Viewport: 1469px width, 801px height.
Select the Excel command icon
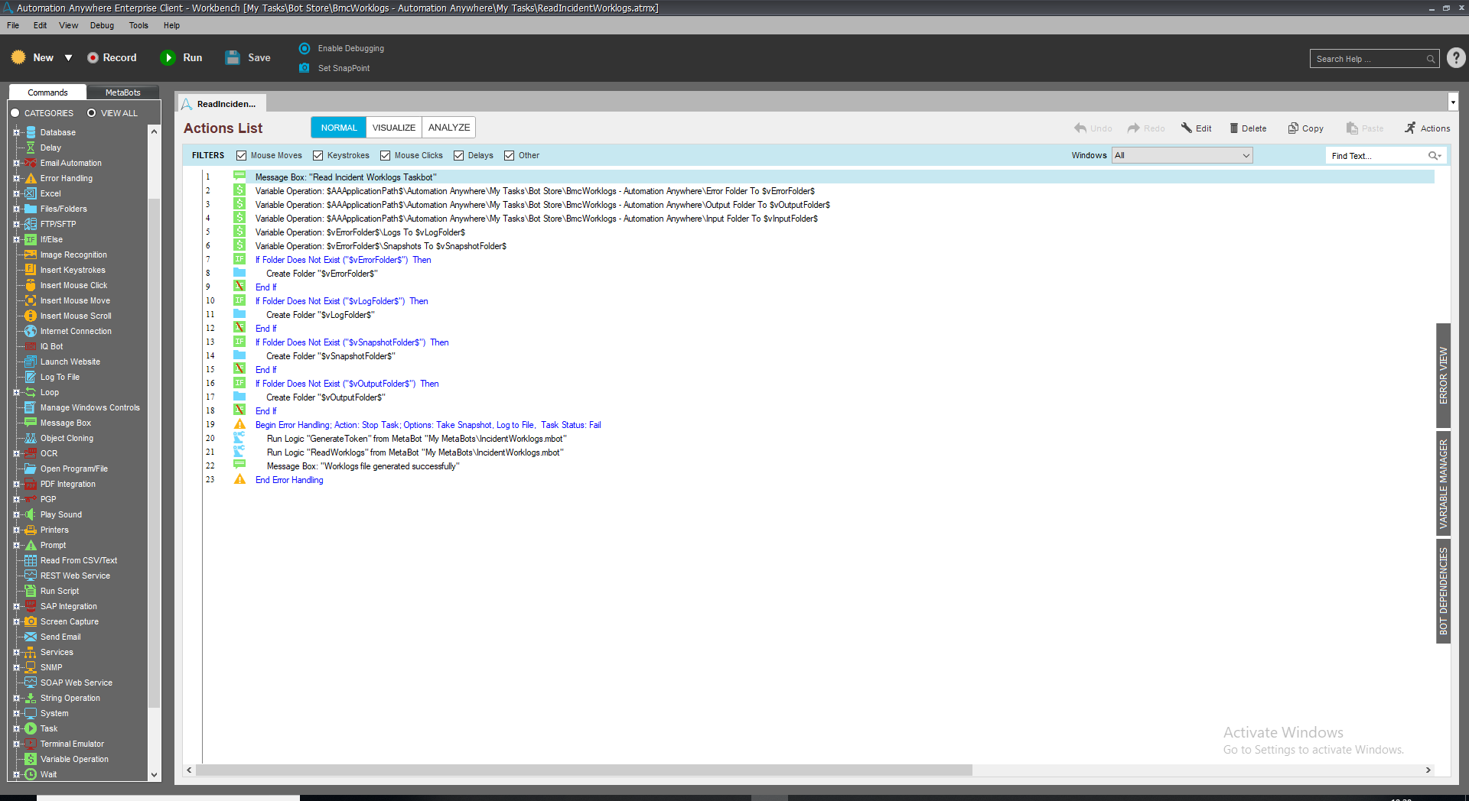pyautogui.click(x=31, y=193)
